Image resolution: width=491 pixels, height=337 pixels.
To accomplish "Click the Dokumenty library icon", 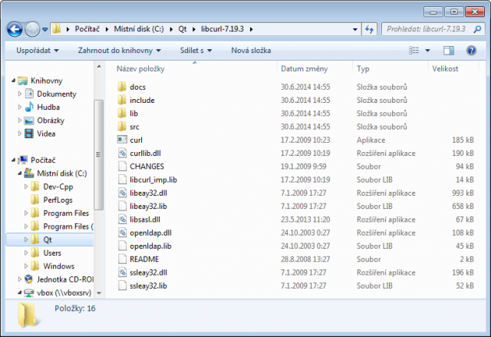I will pos(29,94).
